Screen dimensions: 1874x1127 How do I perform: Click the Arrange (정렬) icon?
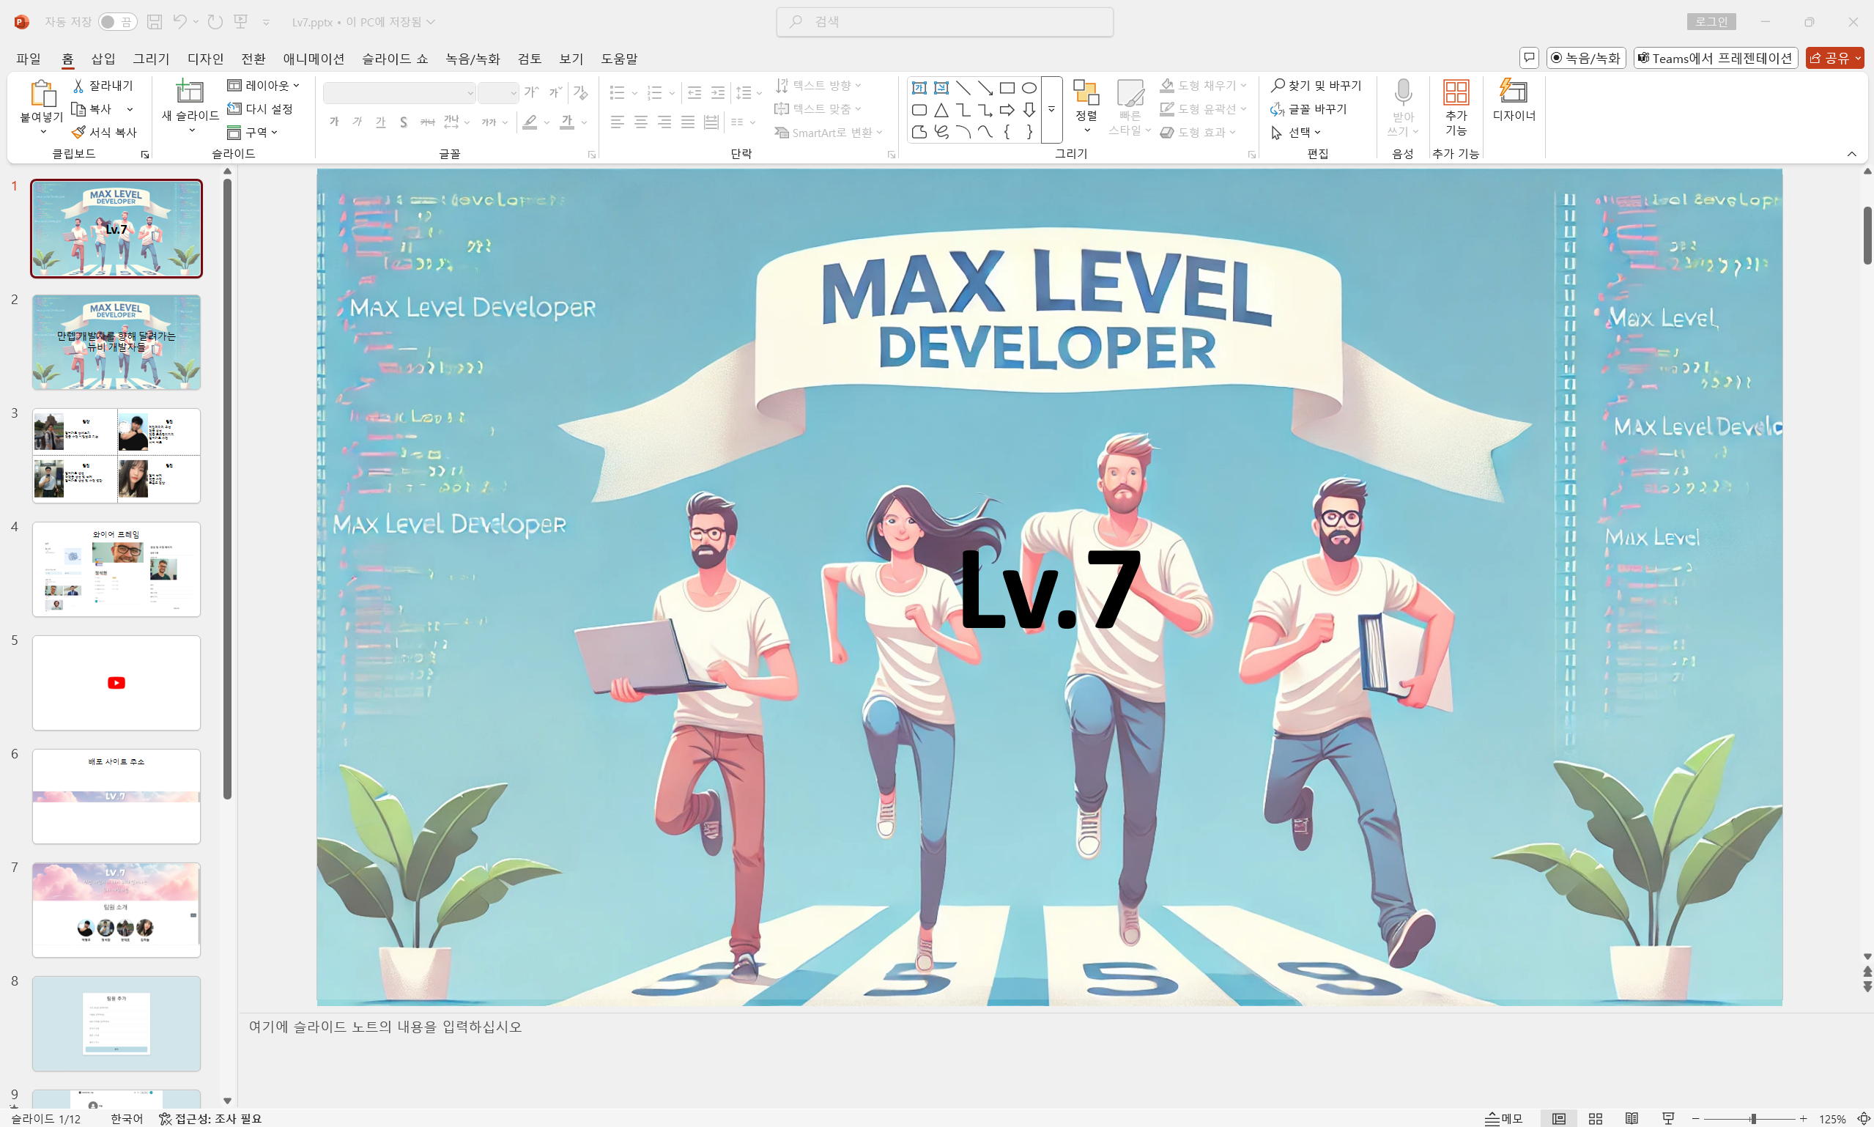(1086, 95)
